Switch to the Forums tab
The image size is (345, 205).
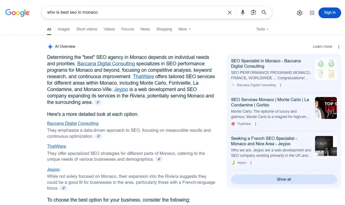(x=128, y=29)
